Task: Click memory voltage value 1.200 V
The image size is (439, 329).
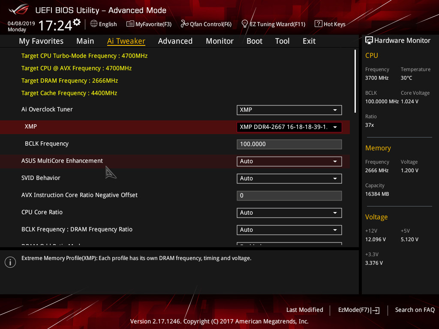Action: [409, 170]
